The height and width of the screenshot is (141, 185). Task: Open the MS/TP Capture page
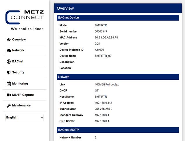(23, 95)
